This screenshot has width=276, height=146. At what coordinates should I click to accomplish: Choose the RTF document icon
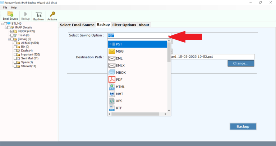(x=112, y=108)
